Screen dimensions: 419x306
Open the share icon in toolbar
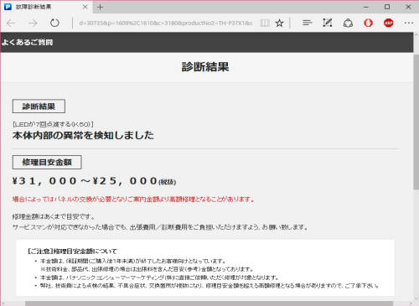click(348, 23)
